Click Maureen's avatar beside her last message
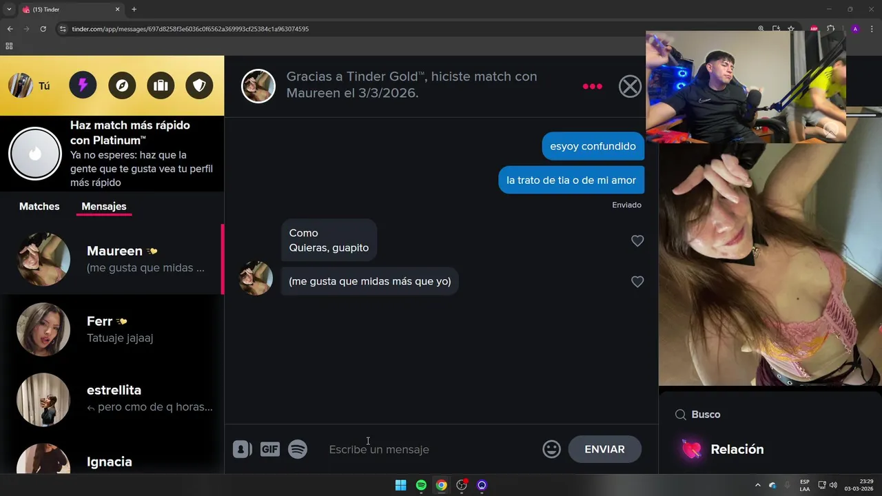 click(256, 278)
